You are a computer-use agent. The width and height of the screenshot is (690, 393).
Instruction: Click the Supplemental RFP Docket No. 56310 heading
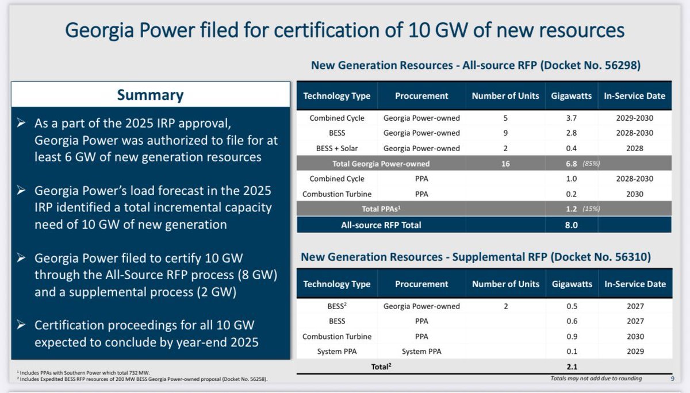[x=476, y=257]
